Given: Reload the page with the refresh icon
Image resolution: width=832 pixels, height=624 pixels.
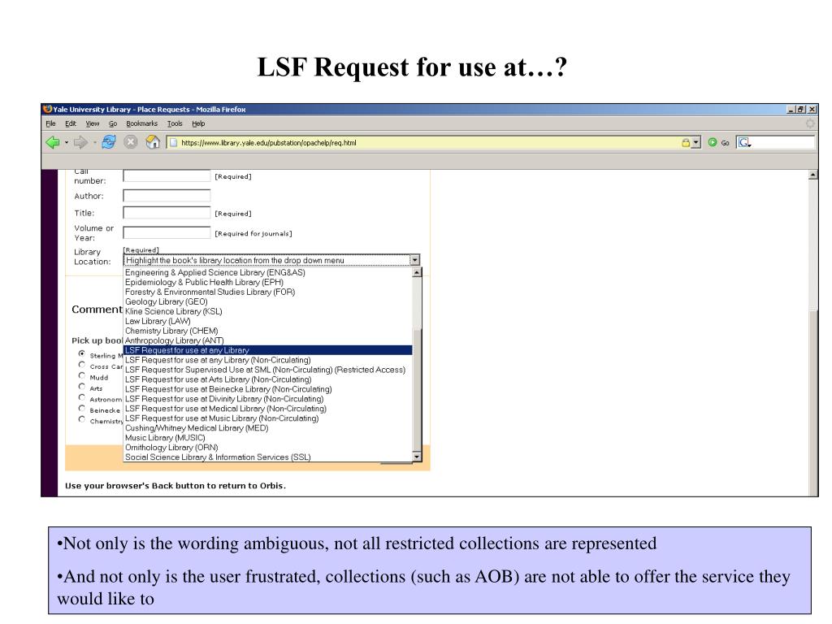Looking at the screenshot, I should 109,141.
